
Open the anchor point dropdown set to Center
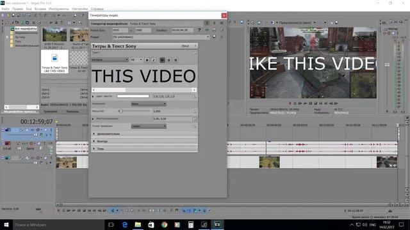149,126
